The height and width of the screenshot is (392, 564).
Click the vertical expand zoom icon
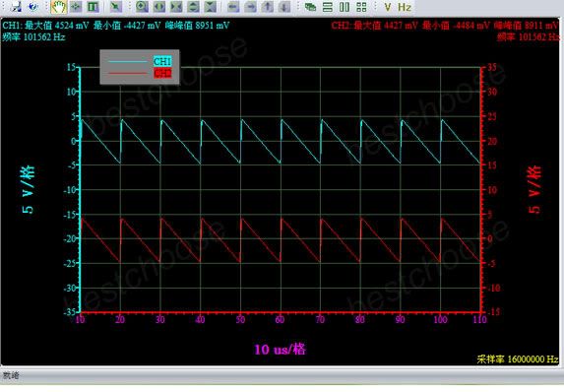tap(194, 7)
